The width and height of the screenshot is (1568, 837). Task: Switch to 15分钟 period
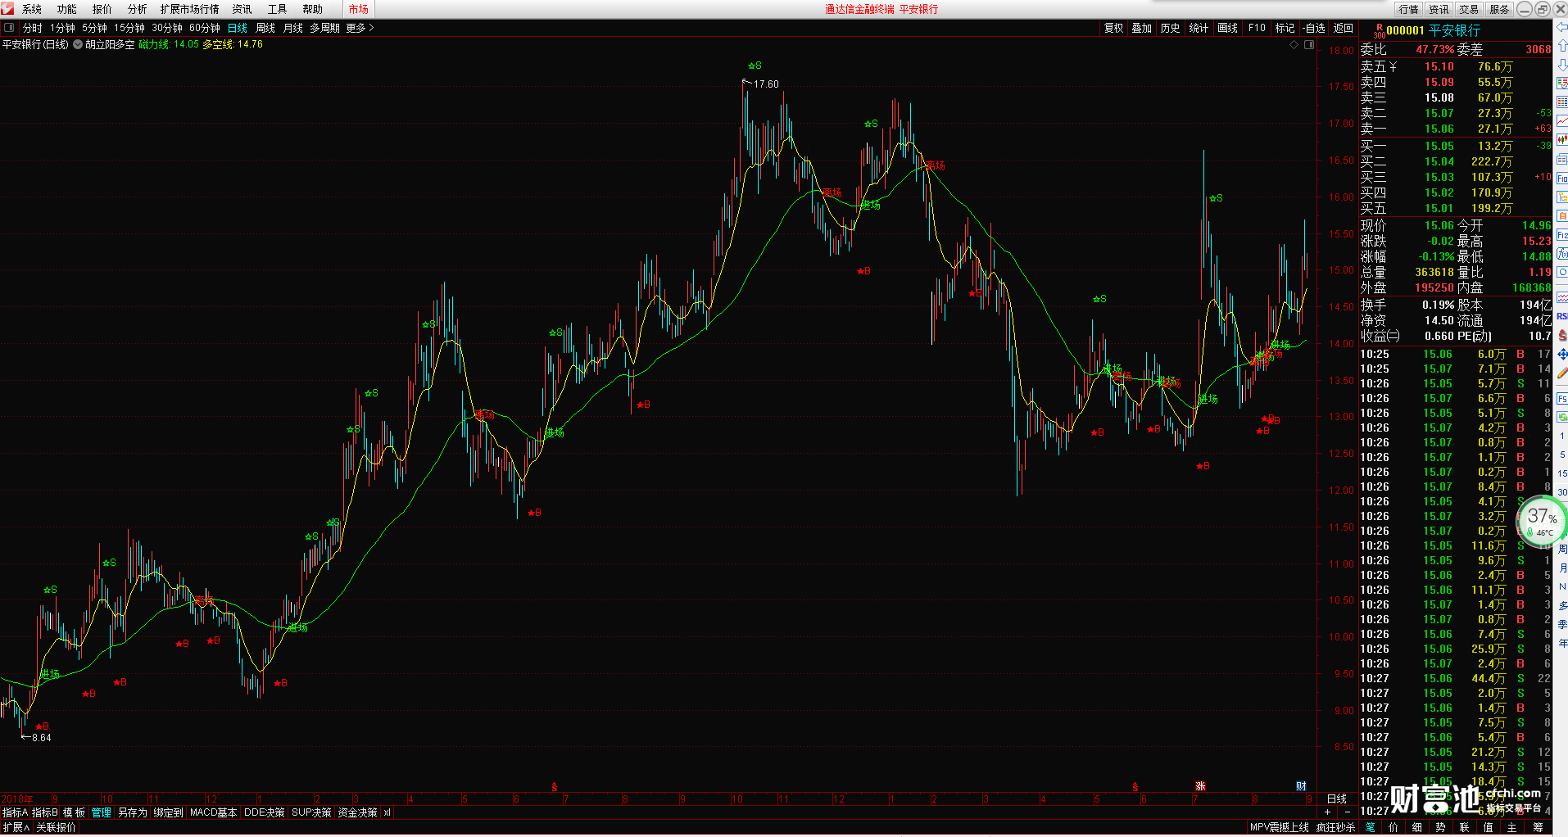(129, 28)
